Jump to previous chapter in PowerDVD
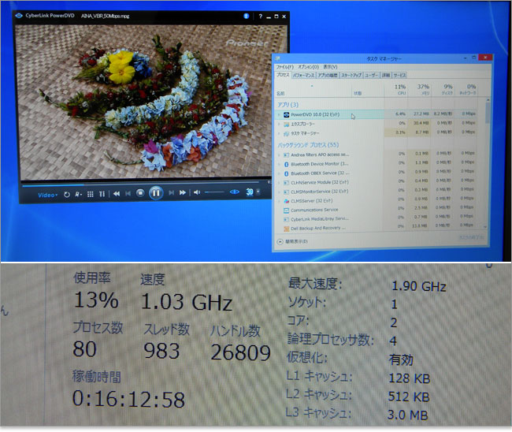Viewport: 512px width, 432px height. (x=128, y=193)
